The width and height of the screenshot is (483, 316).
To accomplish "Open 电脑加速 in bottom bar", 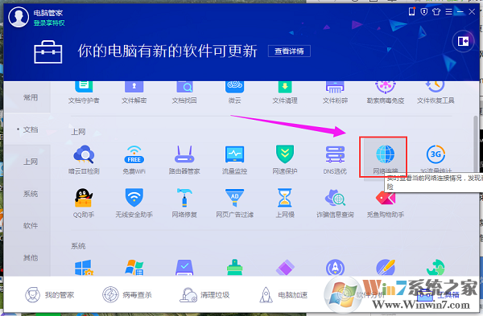I will coord(283,295).
